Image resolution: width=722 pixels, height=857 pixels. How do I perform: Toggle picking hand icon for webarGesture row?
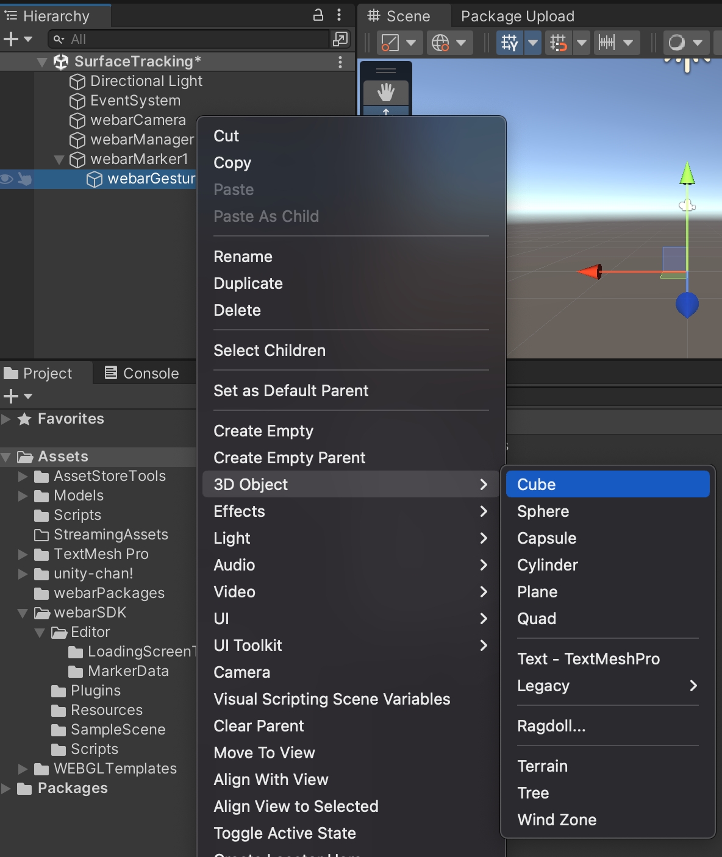click(x=25, y=179)
